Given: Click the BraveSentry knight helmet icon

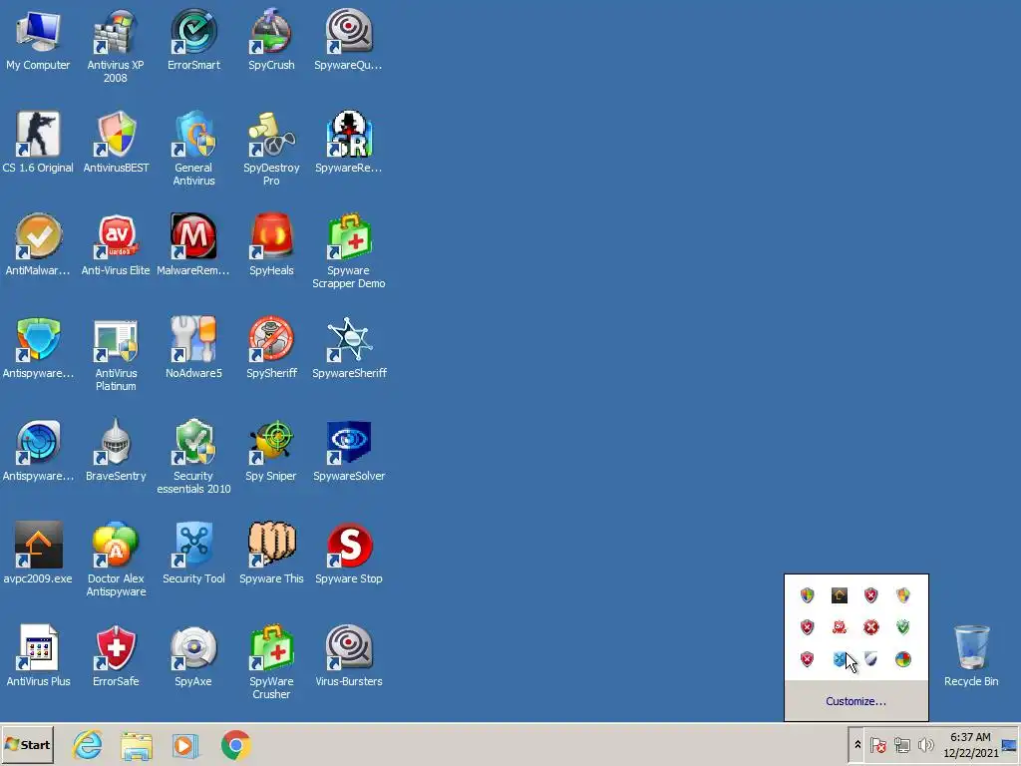Looking at the screenshot, I should pyautogui.click(x=116, y=451).
